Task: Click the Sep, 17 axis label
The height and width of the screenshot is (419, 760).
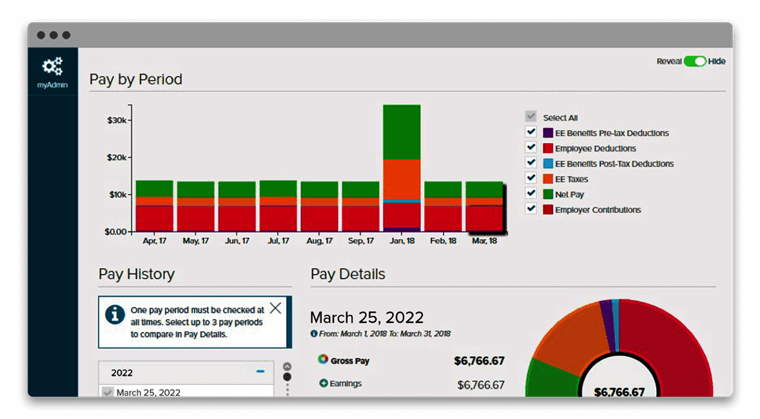Action: pos(360,241)
